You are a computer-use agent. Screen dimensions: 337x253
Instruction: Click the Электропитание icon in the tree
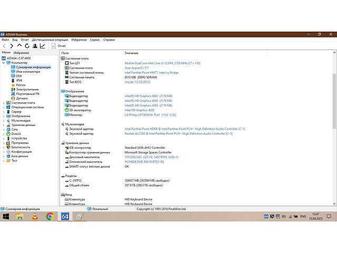(13, 90)
